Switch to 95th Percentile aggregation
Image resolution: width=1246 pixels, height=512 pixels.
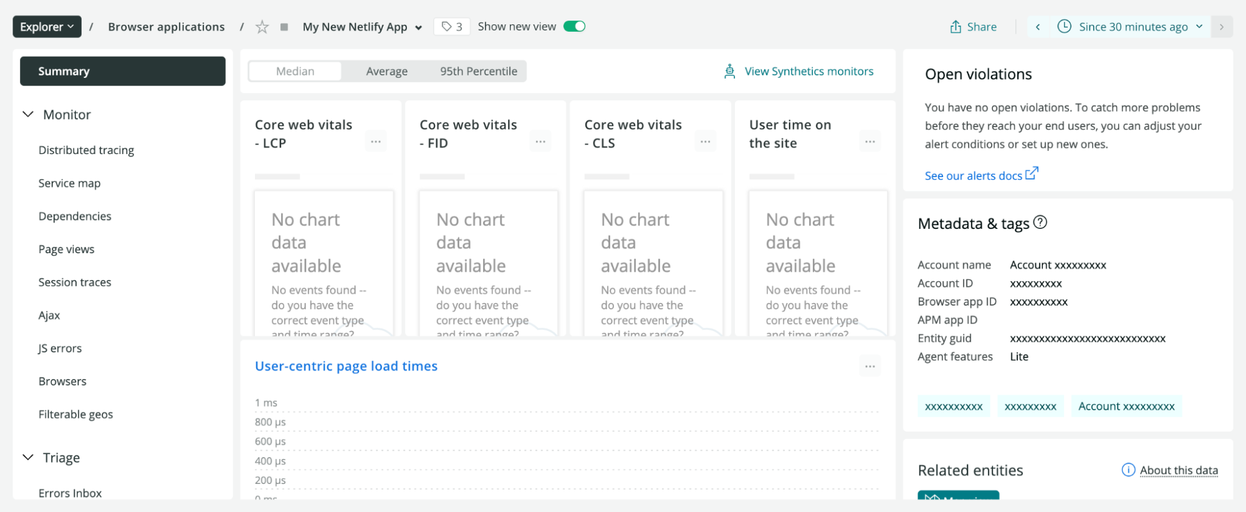tap(478, 71)
